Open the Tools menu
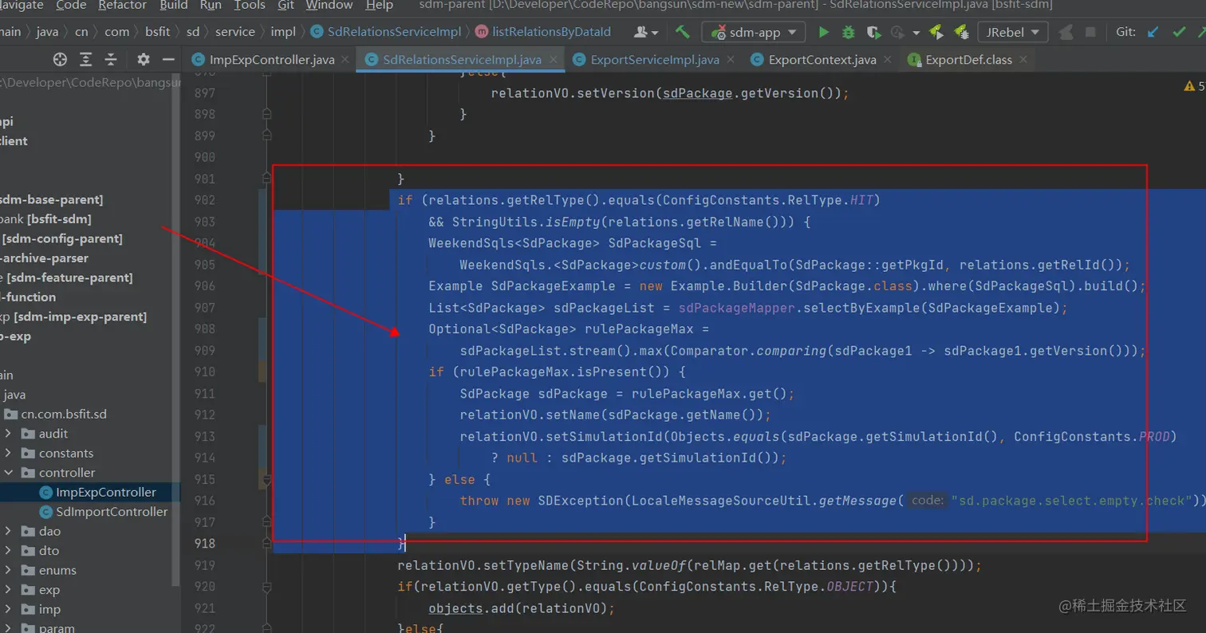Viewport: 1206px width, 633px height. [x=250, y=6]
